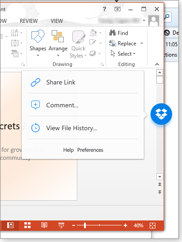The image size is (182, 242).
Task: Click the search magnifier in background window
Action: 167,17
